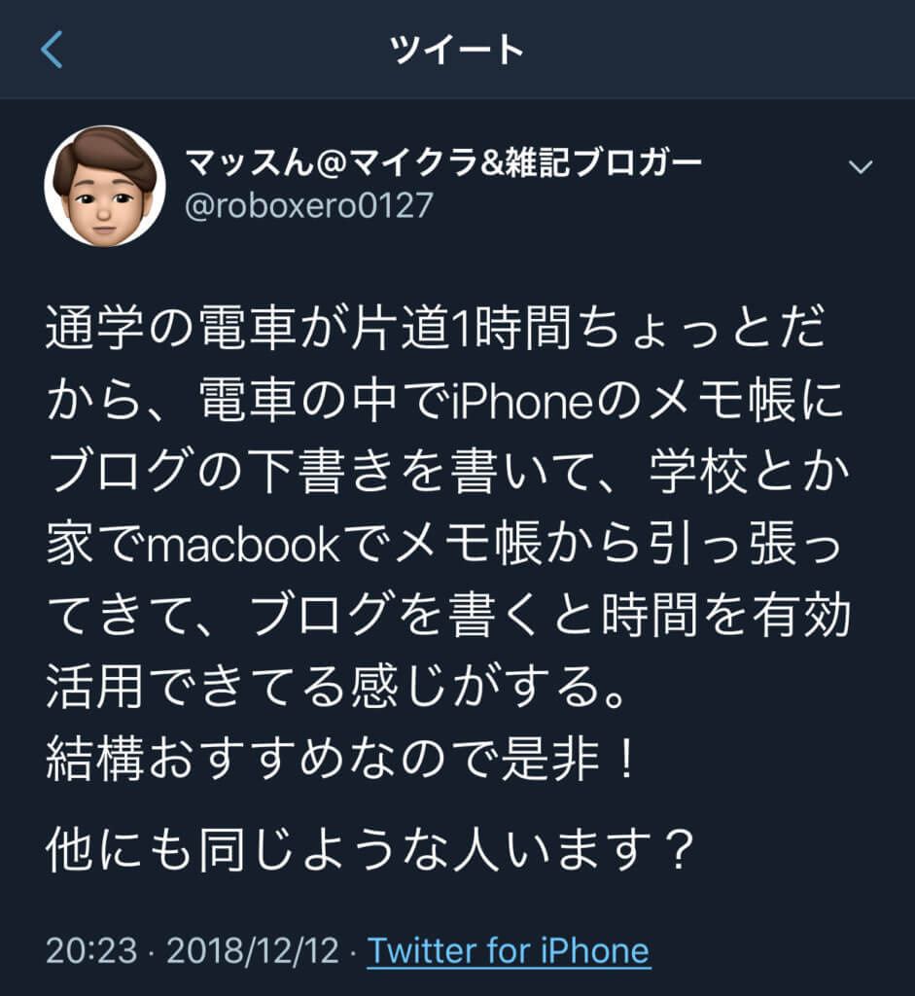Open the profile of マッスん@マイクラ&雑記ブロガー

[443, 162]
